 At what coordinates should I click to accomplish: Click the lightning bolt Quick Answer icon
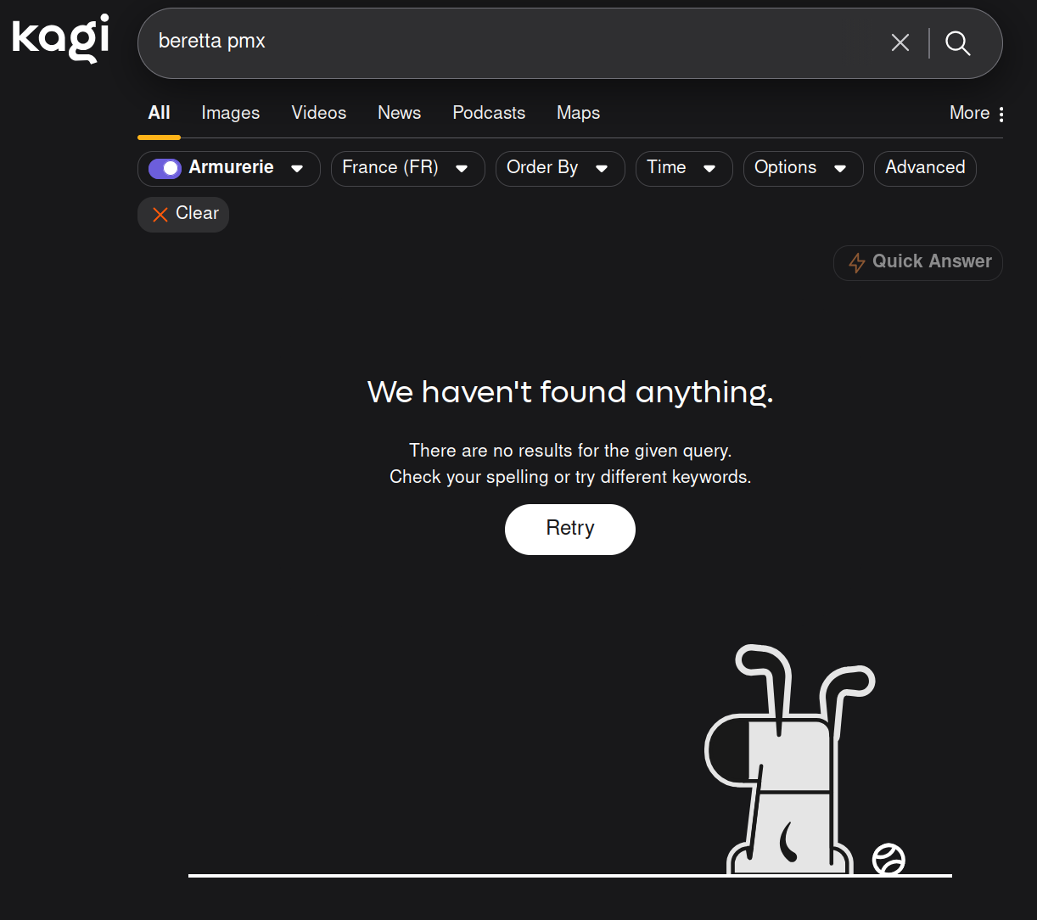(857, 262)
